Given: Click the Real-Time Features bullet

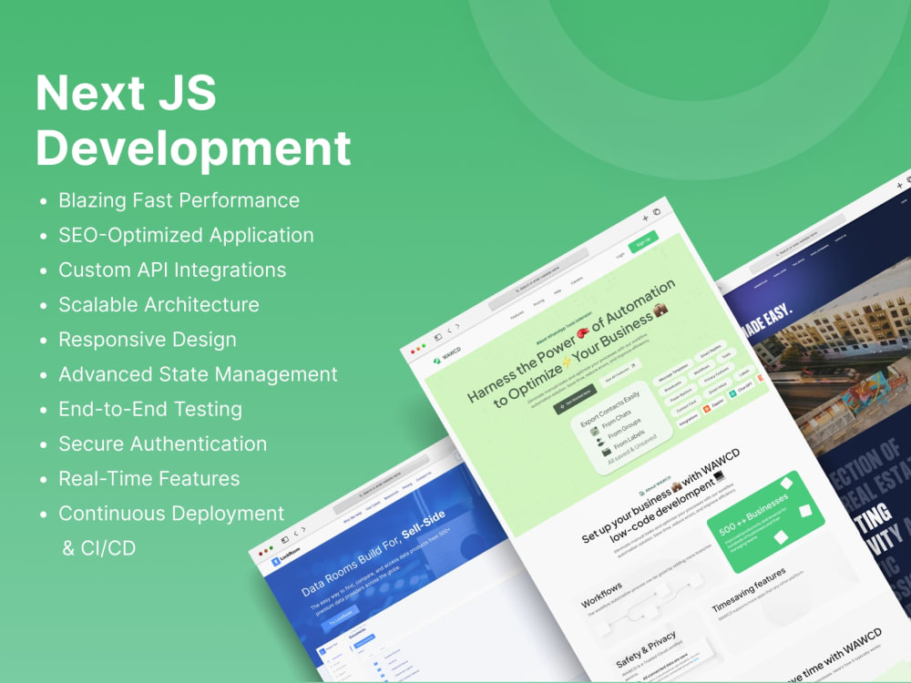Looking at the screenshot, I should 148,479.
